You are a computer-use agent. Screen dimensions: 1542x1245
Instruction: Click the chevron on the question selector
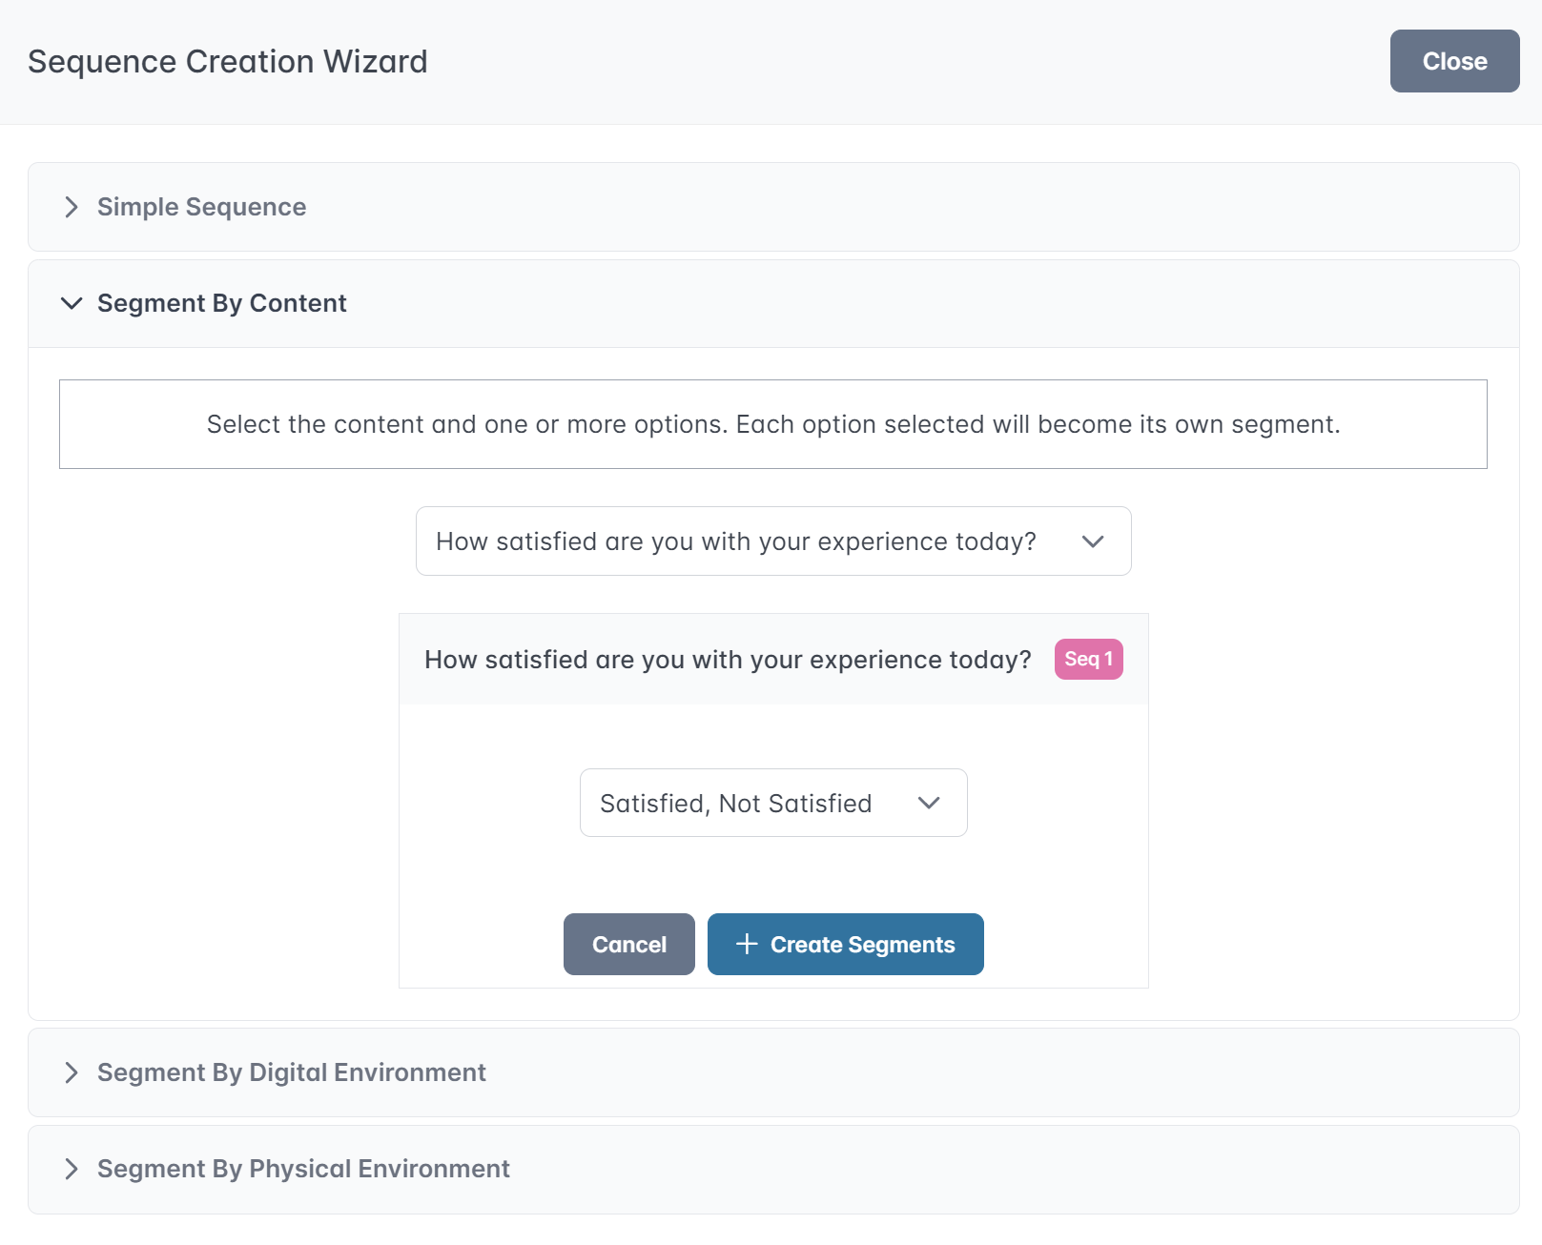coord(1093,541)
